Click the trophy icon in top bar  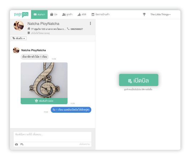click(x=144, y=15)
